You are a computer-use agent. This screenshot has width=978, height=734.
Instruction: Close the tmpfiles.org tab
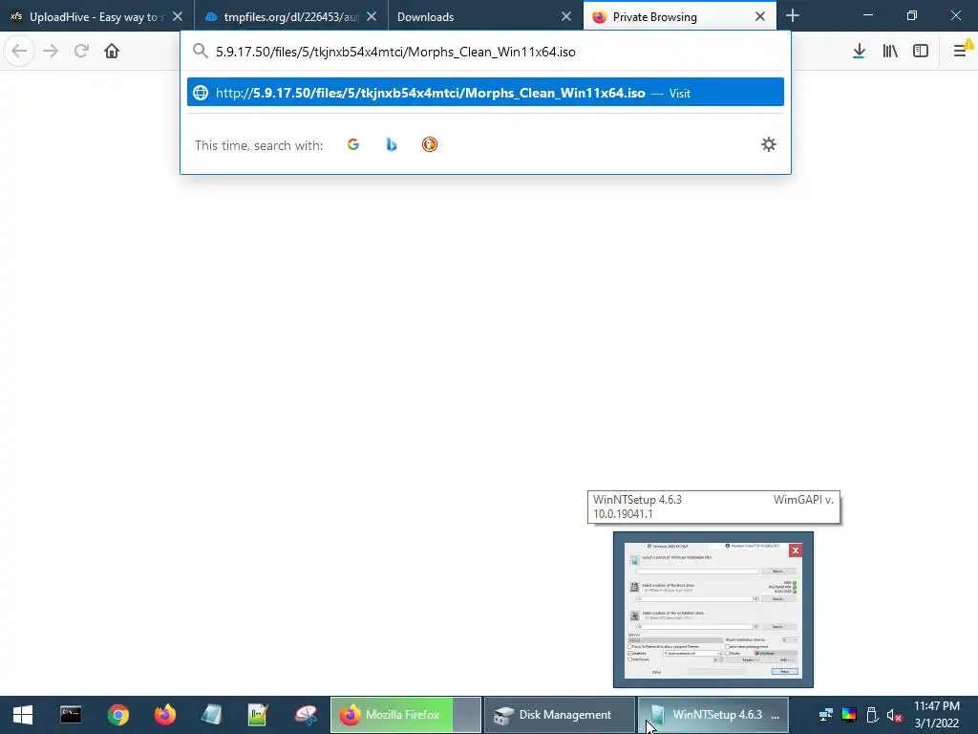click(x=372, y=17)
